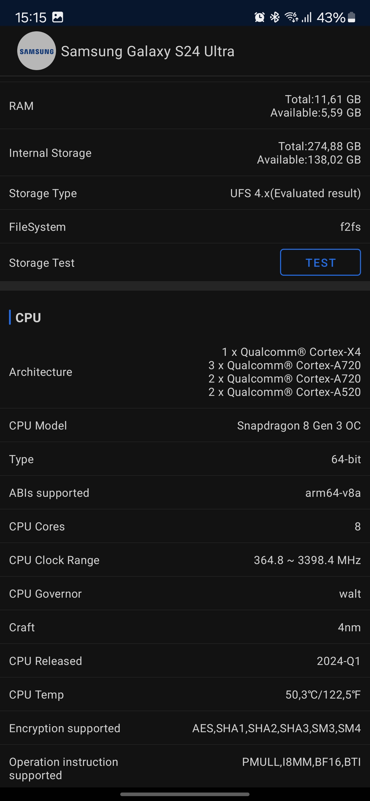Image resolution: width=370 pixels, height=801 pixels.
Task: Start the storage TEST button
Action: click(x=320, y=262)
